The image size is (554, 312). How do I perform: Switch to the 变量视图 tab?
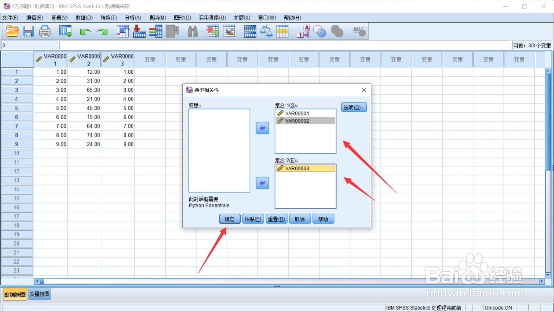tap(39, 294)
